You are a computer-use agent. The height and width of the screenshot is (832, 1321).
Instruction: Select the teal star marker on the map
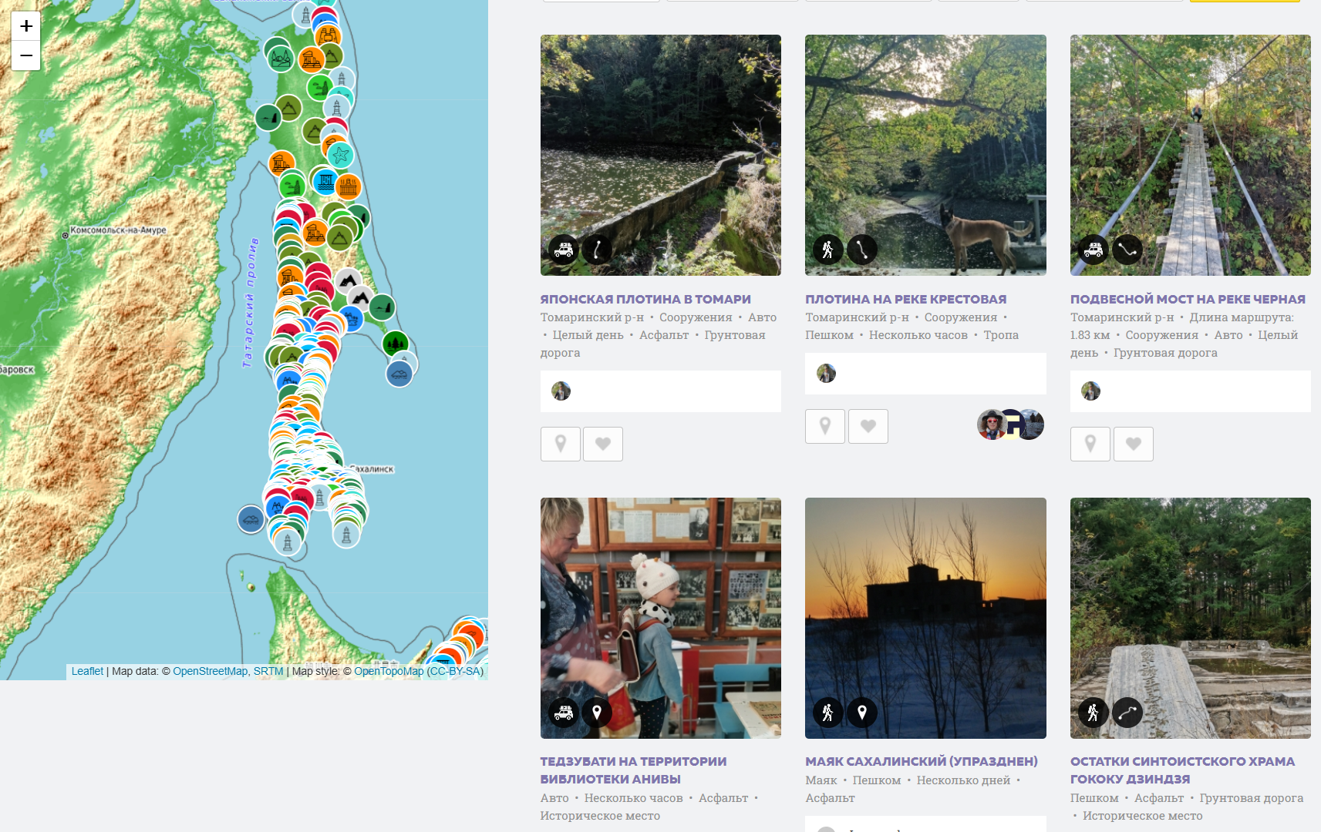340,156
